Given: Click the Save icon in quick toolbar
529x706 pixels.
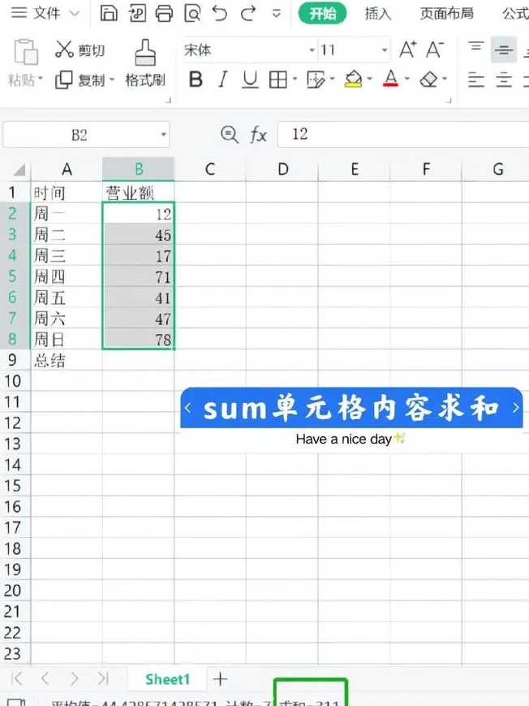Looking at the screenshot, I should click(x=109, y=13).
